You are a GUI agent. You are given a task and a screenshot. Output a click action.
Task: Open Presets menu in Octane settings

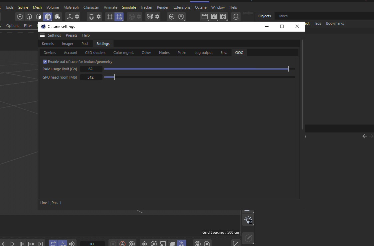[x=72, y=35]
